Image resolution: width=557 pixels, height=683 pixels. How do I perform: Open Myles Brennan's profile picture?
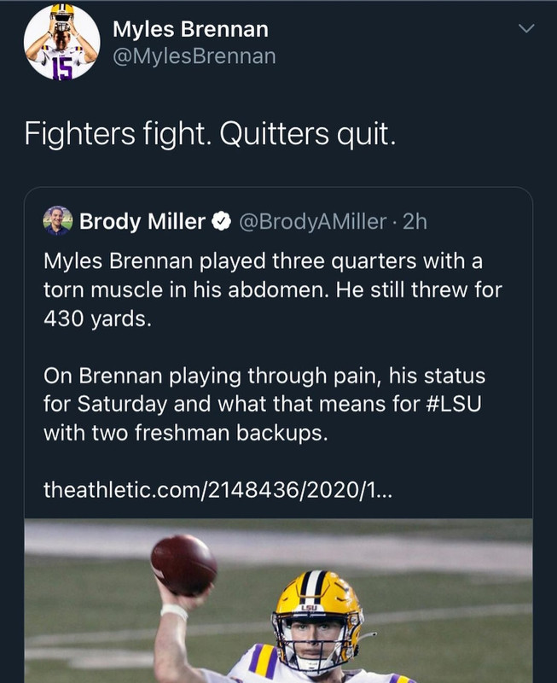pos(61,42)
